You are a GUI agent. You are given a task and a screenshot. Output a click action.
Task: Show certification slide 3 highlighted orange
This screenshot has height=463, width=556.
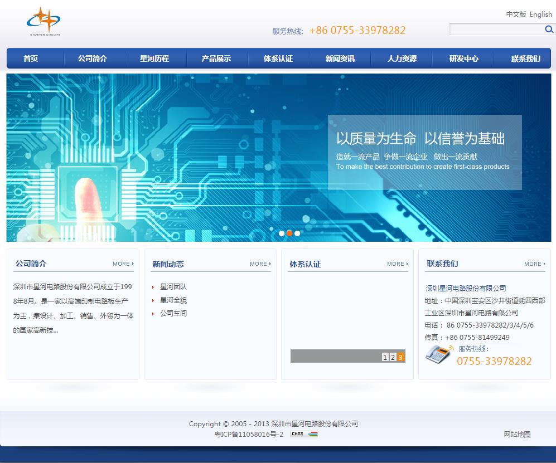pos(400,357)
